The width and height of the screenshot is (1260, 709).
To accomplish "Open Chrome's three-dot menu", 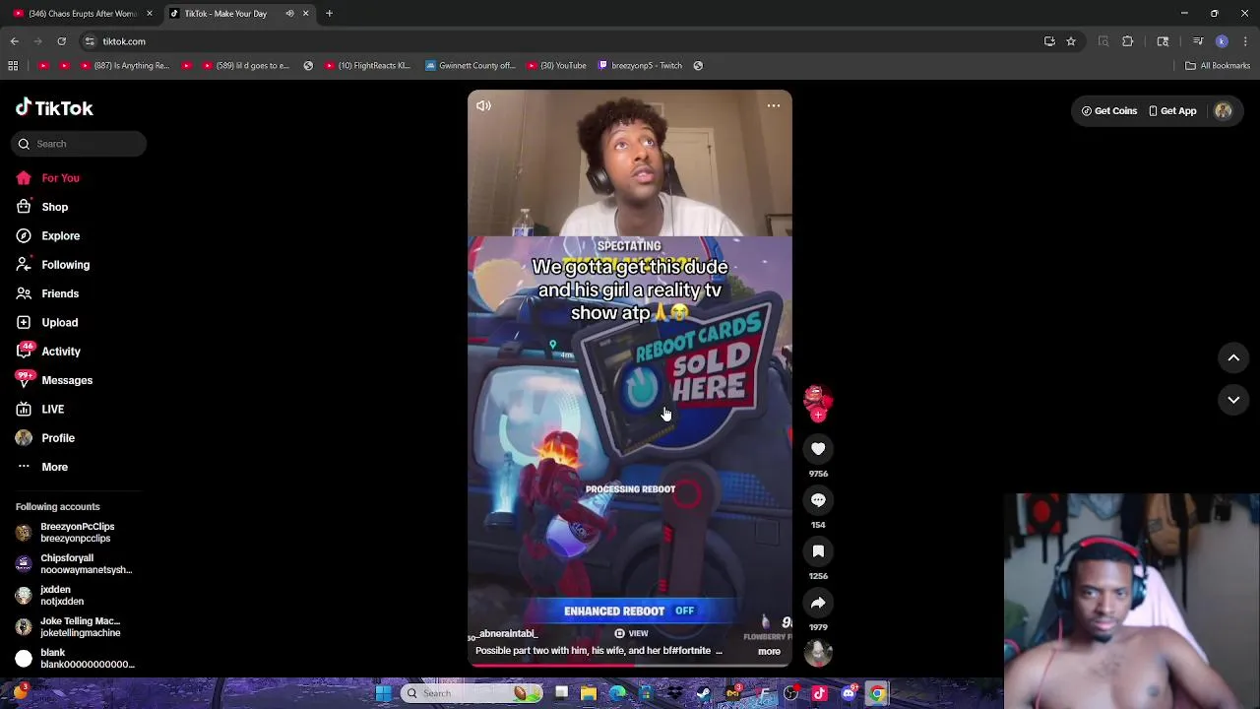I will point(1245,41).
